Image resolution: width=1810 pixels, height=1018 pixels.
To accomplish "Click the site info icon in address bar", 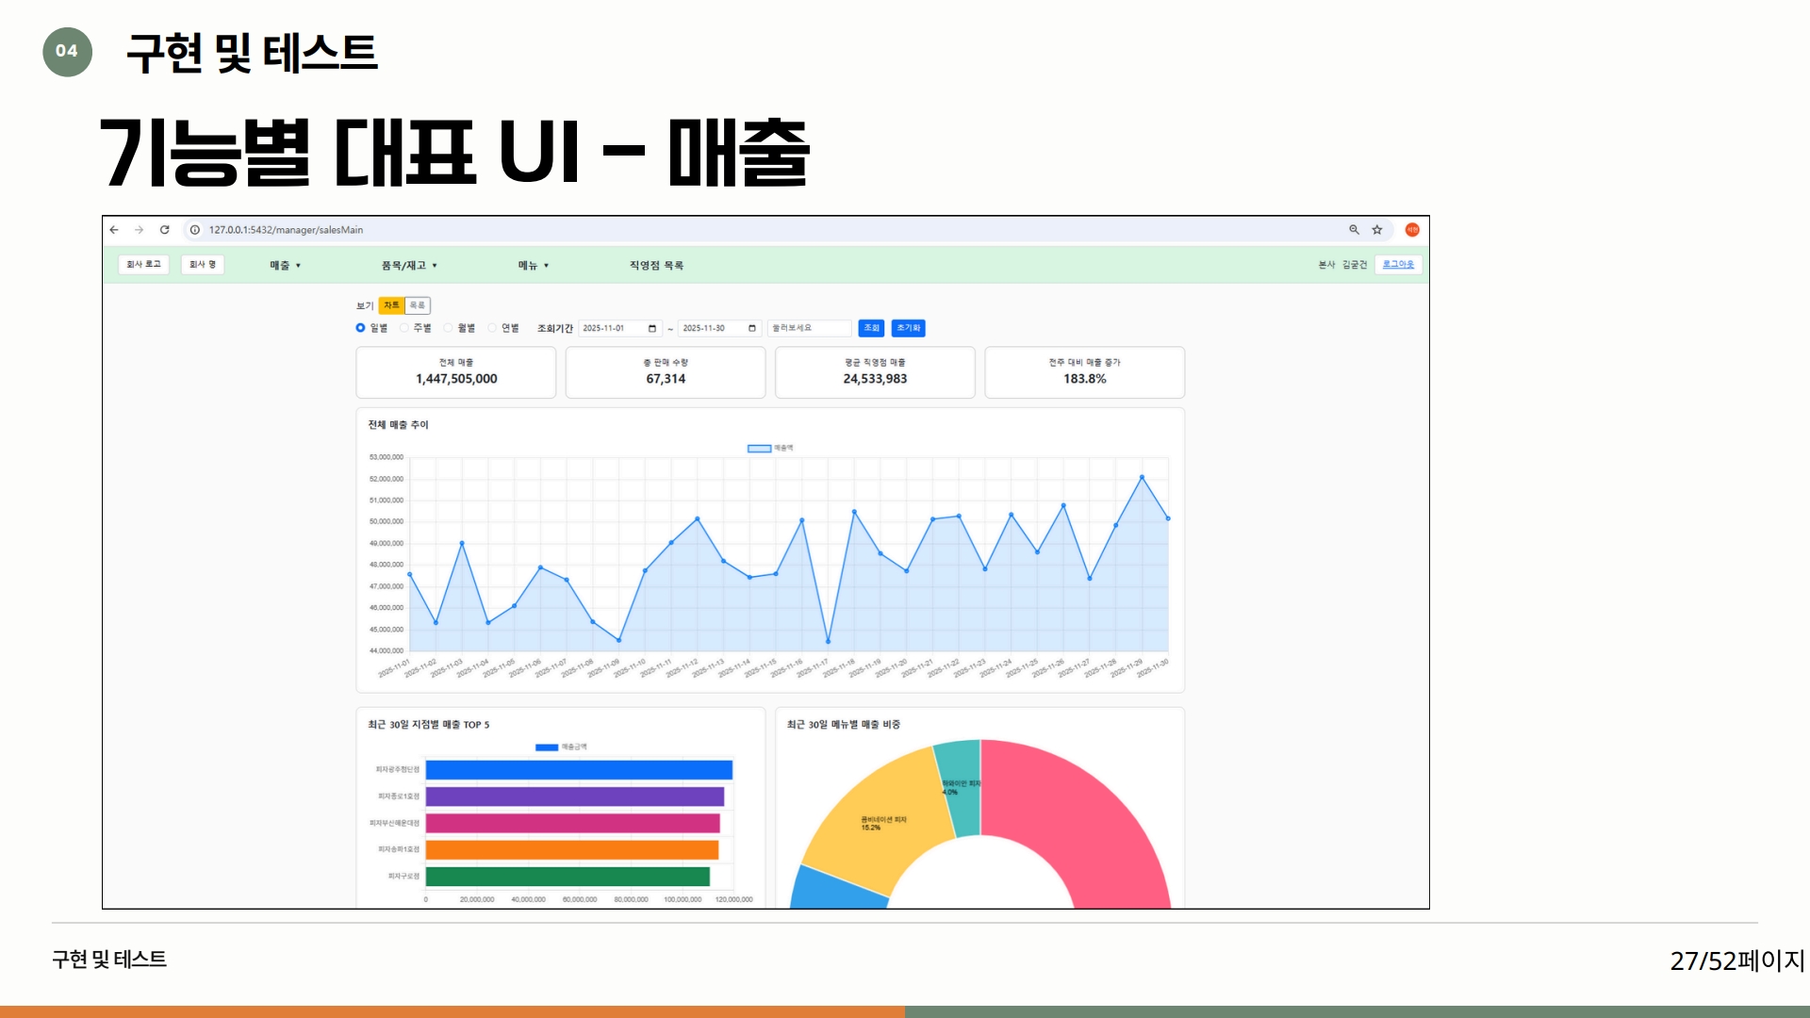I will coord(195,230).
